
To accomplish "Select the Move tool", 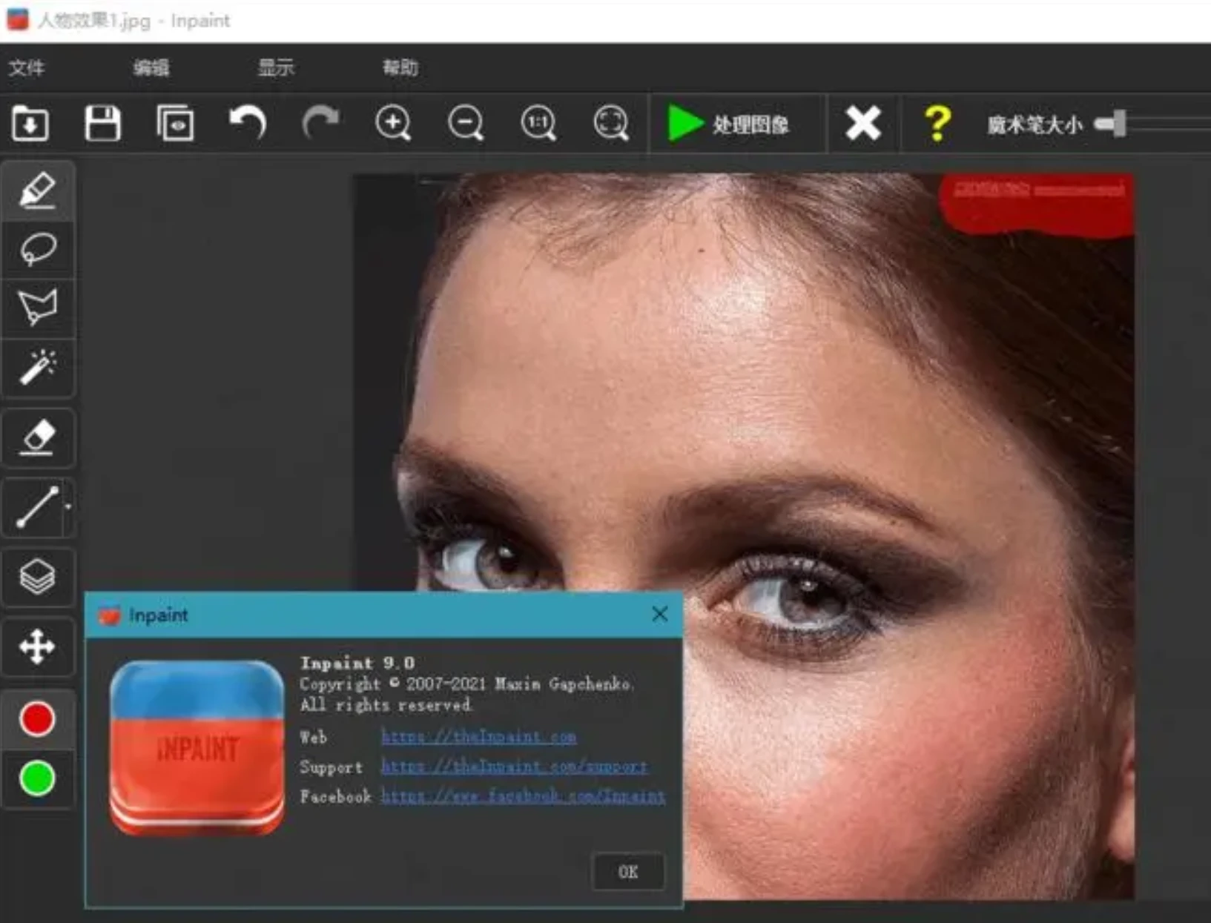I will [x=38, y=646].
